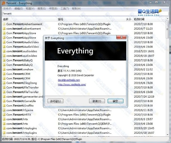
Task: Click folder icon beside Com.Tencent.GameLife
Action: click(4, 101)
